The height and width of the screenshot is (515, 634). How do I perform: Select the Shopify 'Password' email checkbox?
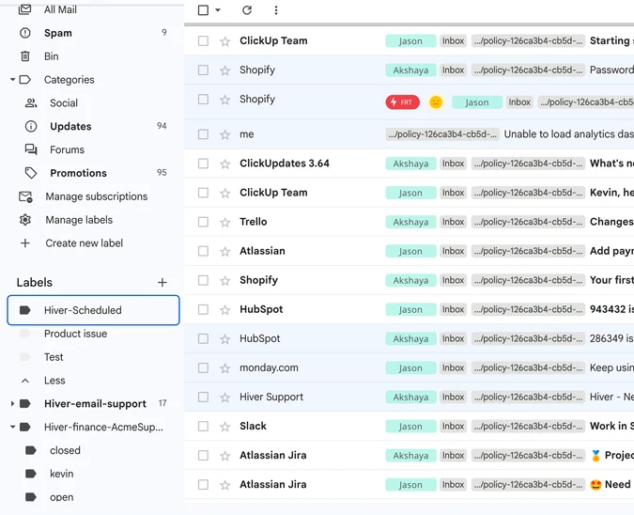[204, 70]
